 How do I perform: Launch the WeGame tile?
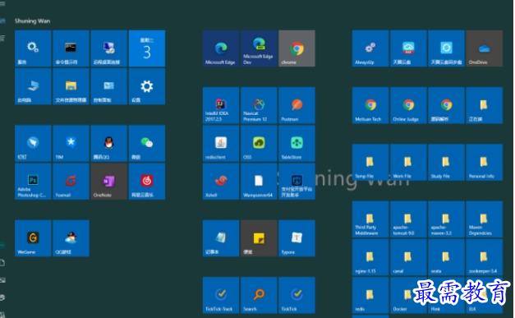[33, 238]
